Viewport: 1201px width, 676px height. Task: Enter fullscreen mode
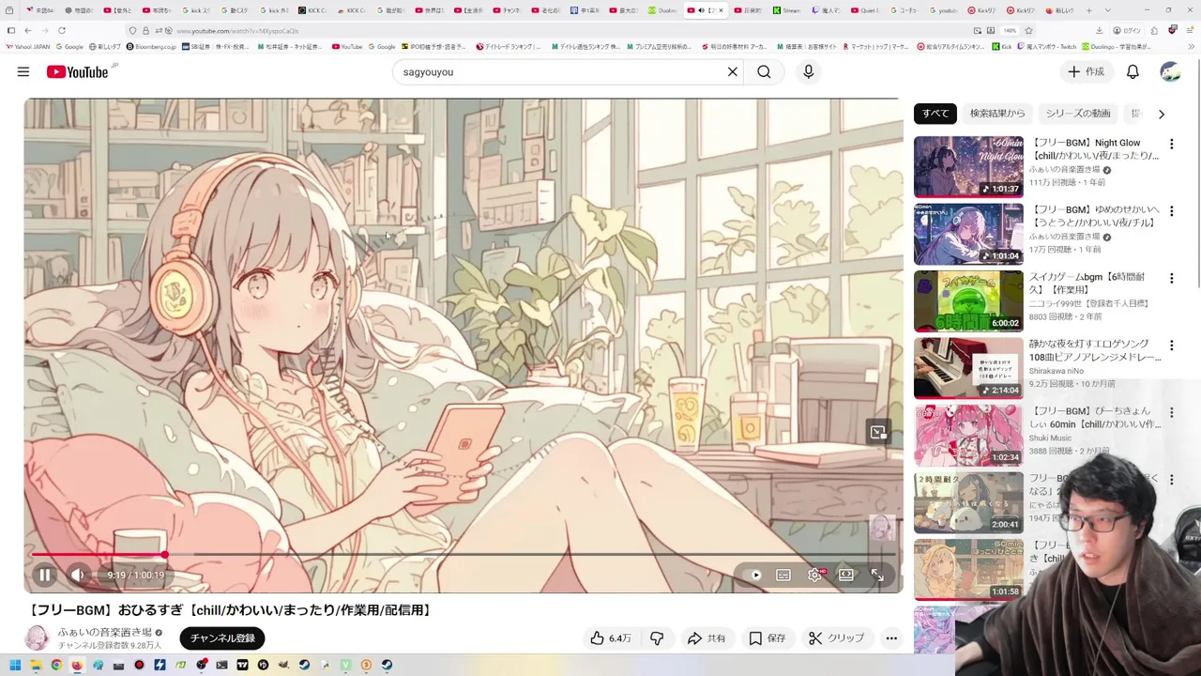click(877, 575)
